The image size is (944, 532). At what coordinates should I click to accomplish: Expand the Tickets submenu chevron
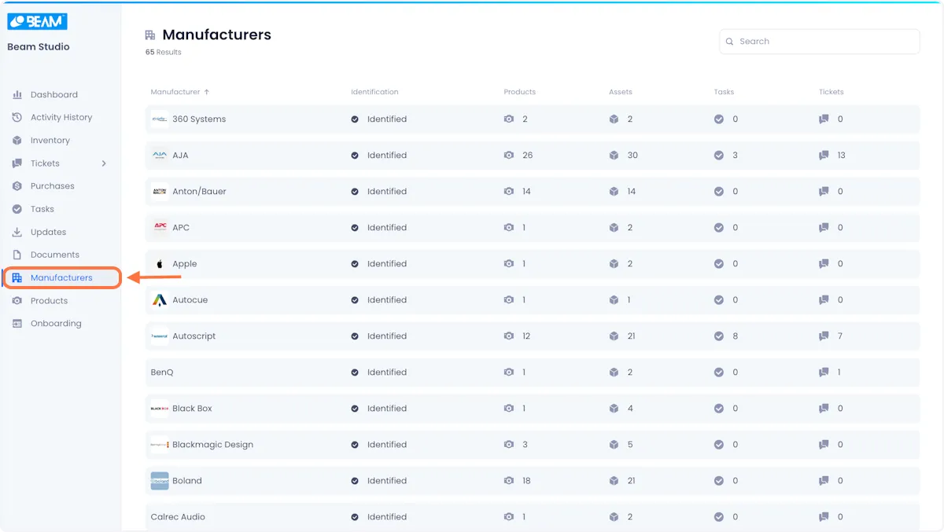pos(104,163)
